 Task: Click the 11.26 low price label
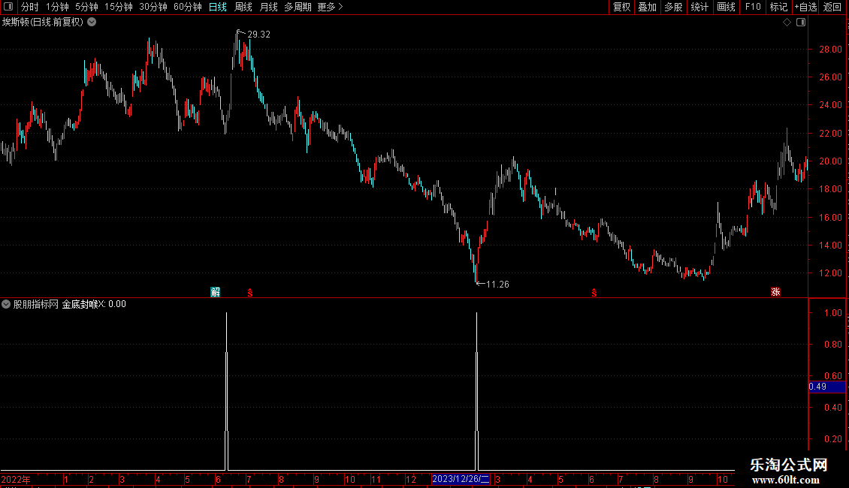click(497, 284)
